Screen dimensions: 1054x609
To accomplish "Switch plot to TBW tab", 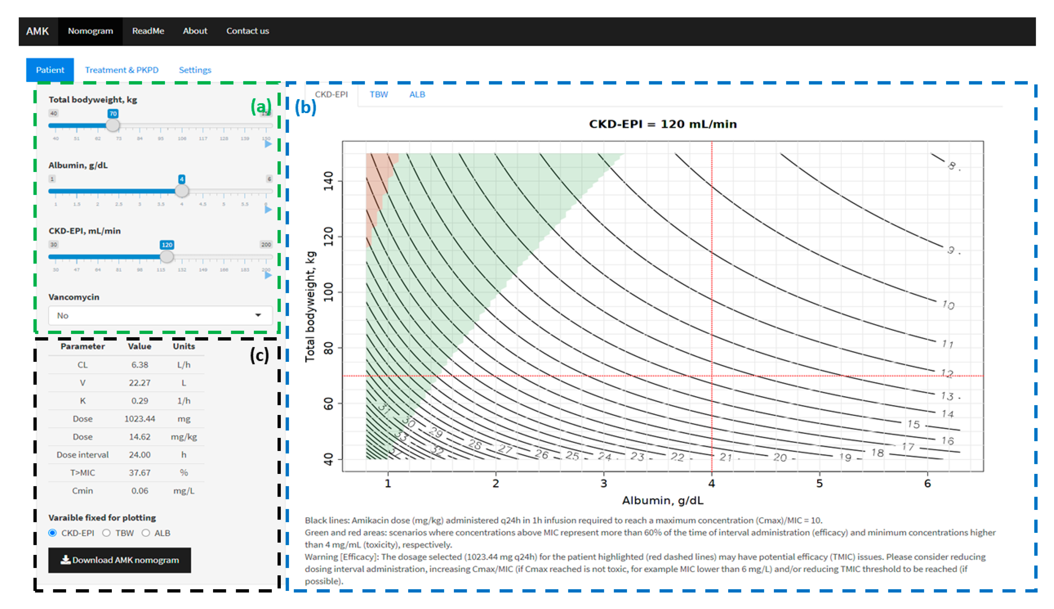I will (379, 95).
